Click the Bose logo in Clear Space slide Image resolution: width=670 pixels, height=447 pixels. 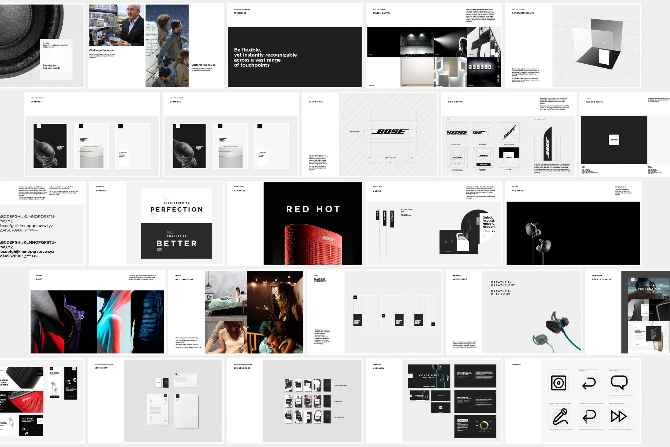point(390,132)
